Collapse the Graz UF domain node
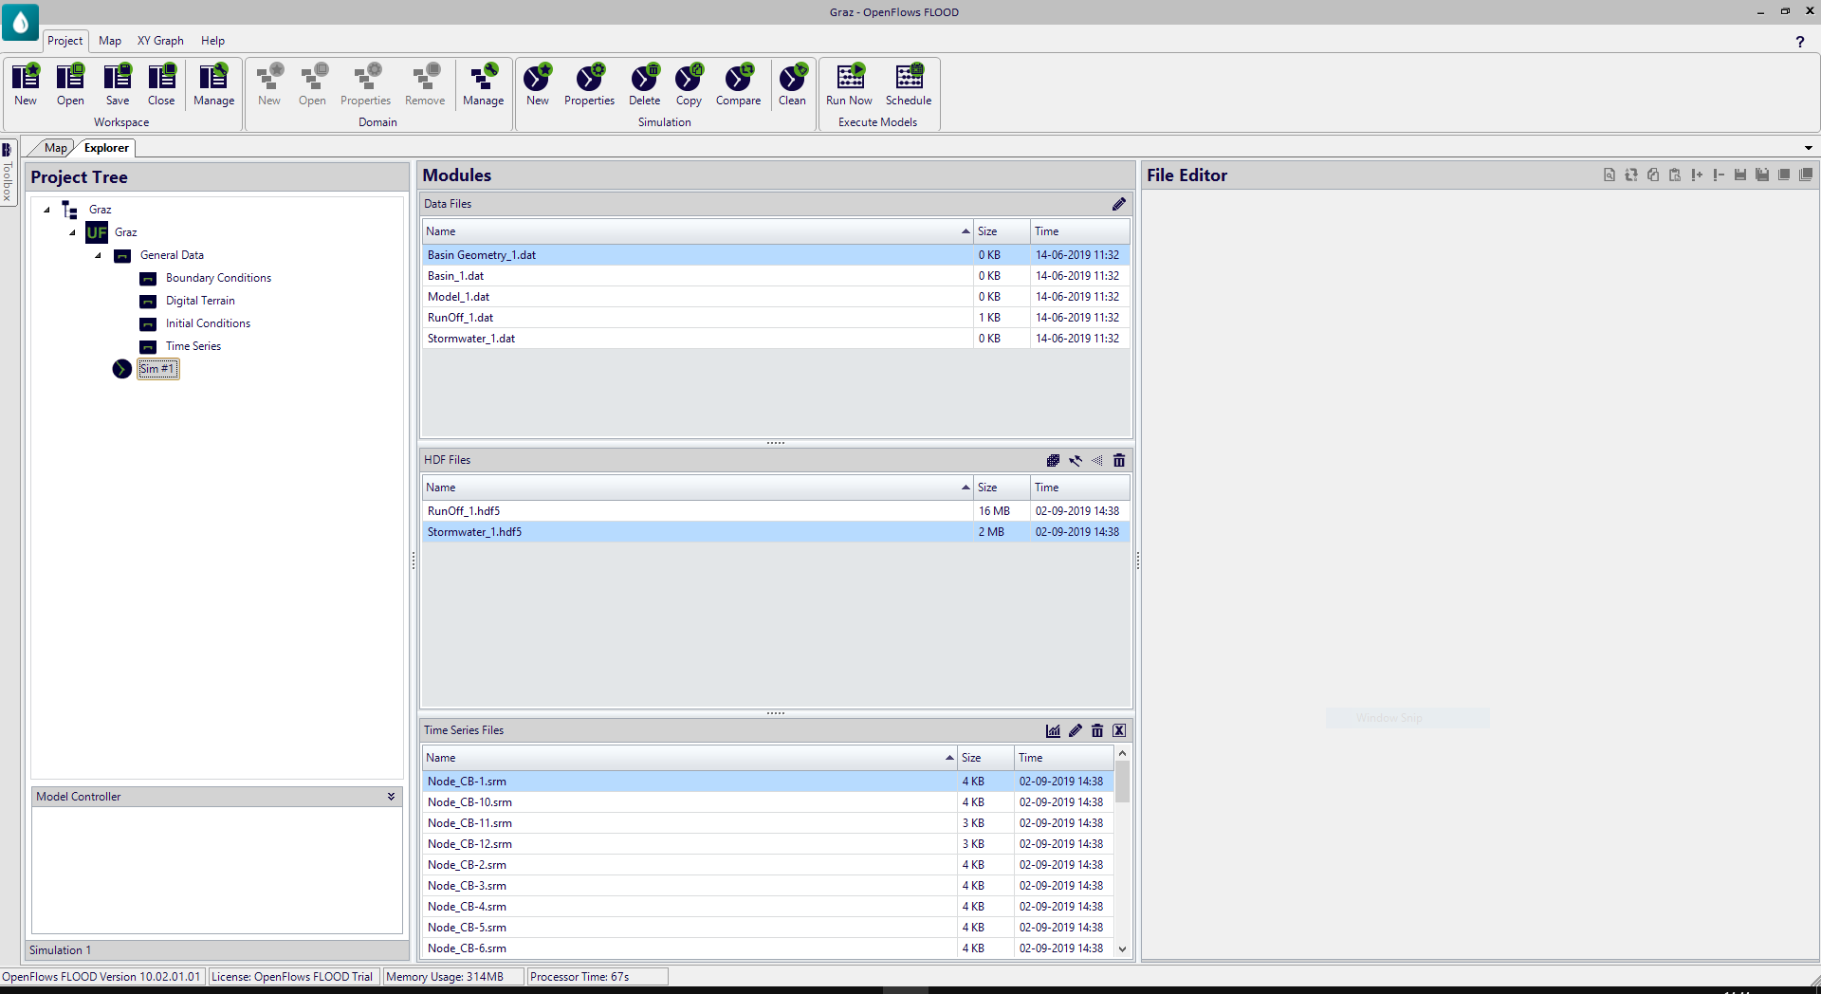 [72, 232]
